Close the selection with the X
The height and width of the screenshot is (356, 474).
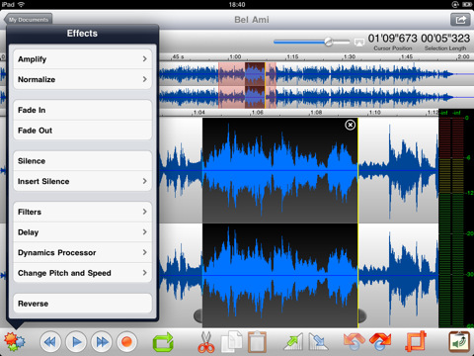[x=350, y=125]
